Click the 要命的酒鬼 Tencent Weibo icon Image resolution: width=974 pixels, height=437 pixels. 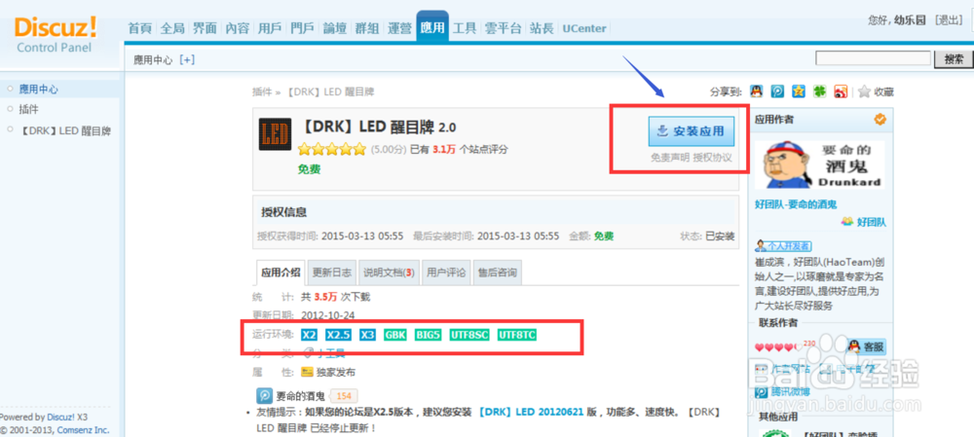pos(263,396)
